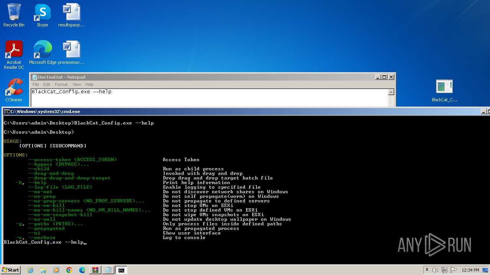Image resolution: width=490 pixels, height=275 pixels.
Task: Click the 'Log to console' description text
Action: [x=184, y=238]
